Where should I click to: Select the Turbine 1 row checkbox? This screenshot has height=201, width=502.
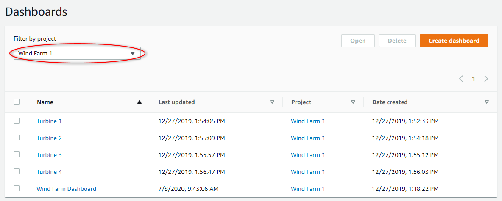(x=17, y=121)
